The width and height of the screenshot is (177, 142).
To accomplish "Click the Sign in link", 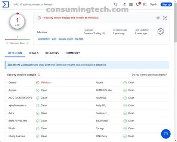I will (153, 4).
